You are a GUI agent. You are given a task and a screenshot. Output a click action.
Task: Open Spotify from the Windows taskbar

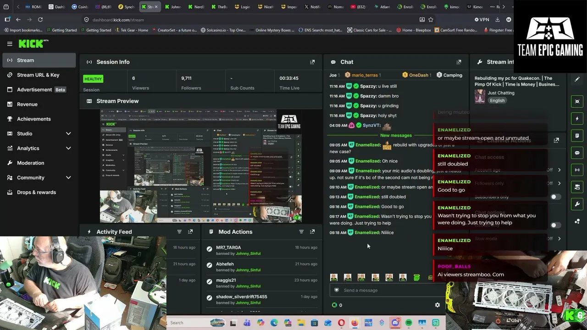tap(409, 323)
